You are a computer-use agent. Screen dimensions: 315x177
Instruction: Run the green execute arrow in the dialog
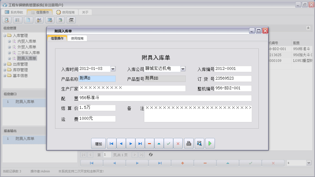pos(210,143)
